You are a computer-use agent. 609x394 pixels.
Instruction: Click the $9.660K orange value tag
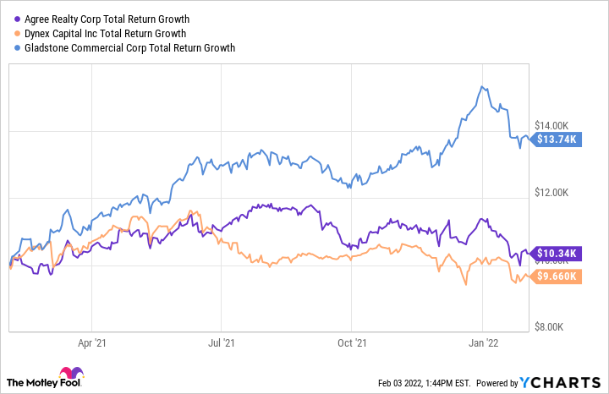pyautogui.click(x=556, y=276)
